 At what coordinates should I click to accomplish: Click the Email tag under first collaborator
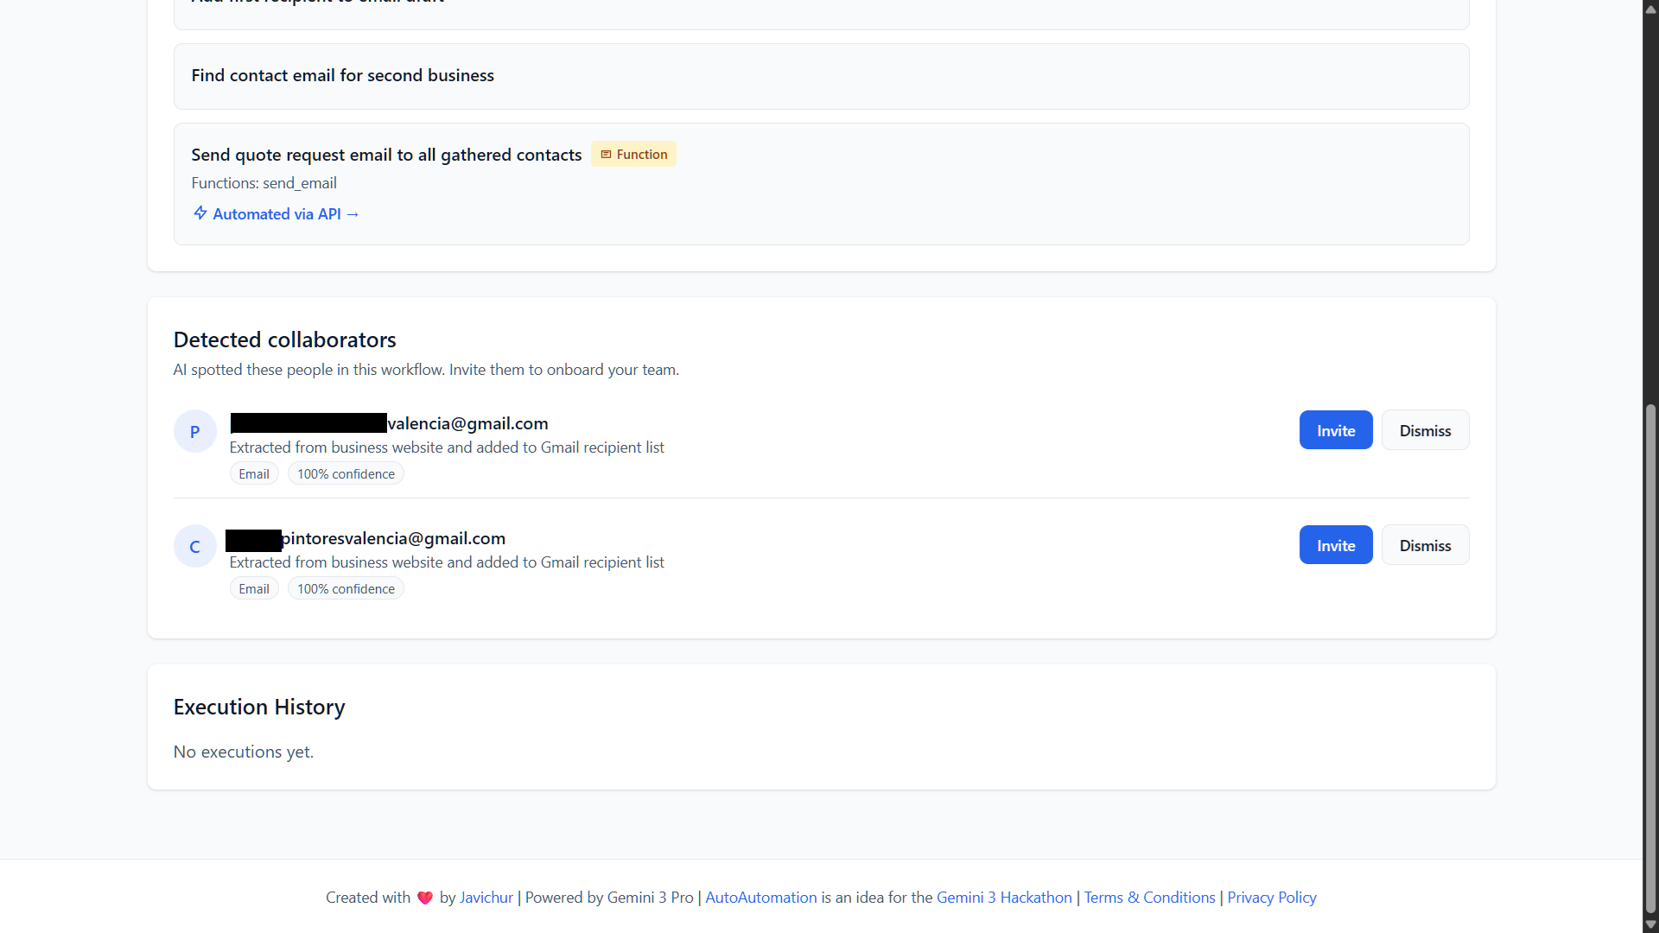(254, 474)
